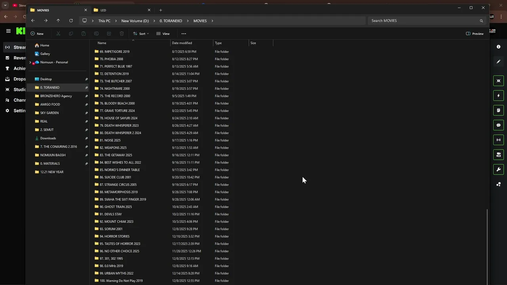This screenshot has width=507, height=285.
Task: Click the search magnifier icon
Action: click(x=481, y=21)
